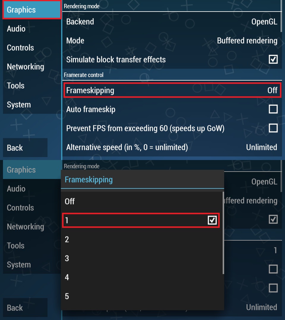Open the bright undimmed Networking tab
The width and height of the screenshot is (285, 320).
point(26,67)
